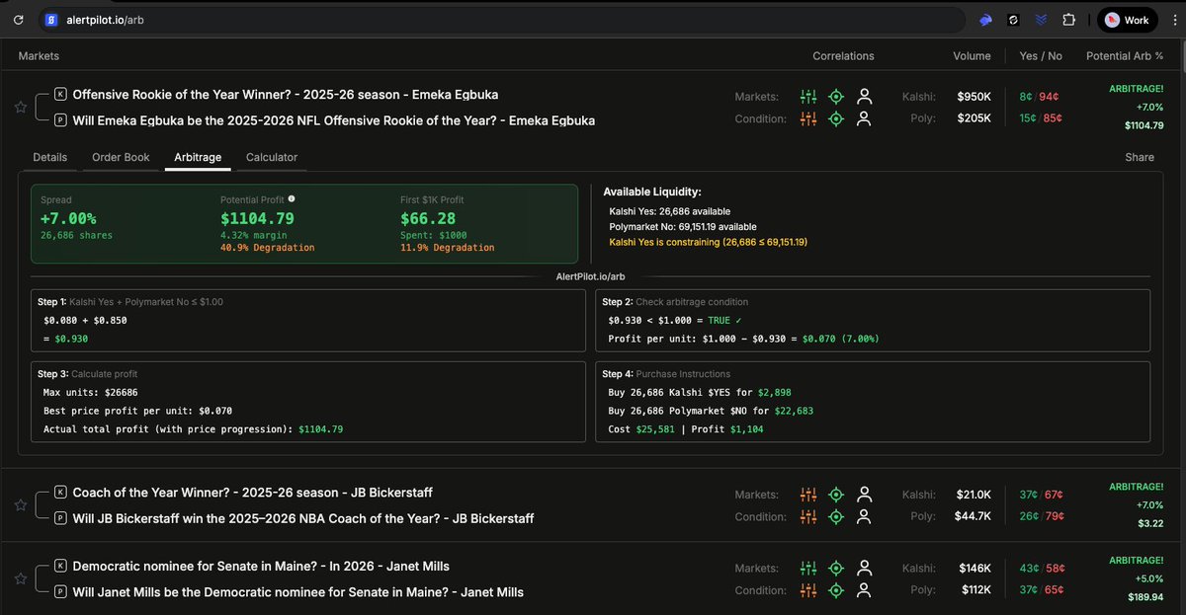Select the Arbitrage tab
Image resolution: width=1186 pixels, height=615 pixels.
[x=198, y=157]
